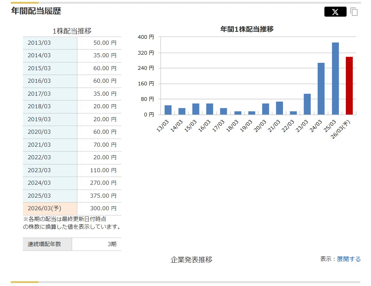The height and width of the screenshot is (286, 371).
Task: Select the 2019/03 row label
Action: pyautogui.click(x=50, y=119)
